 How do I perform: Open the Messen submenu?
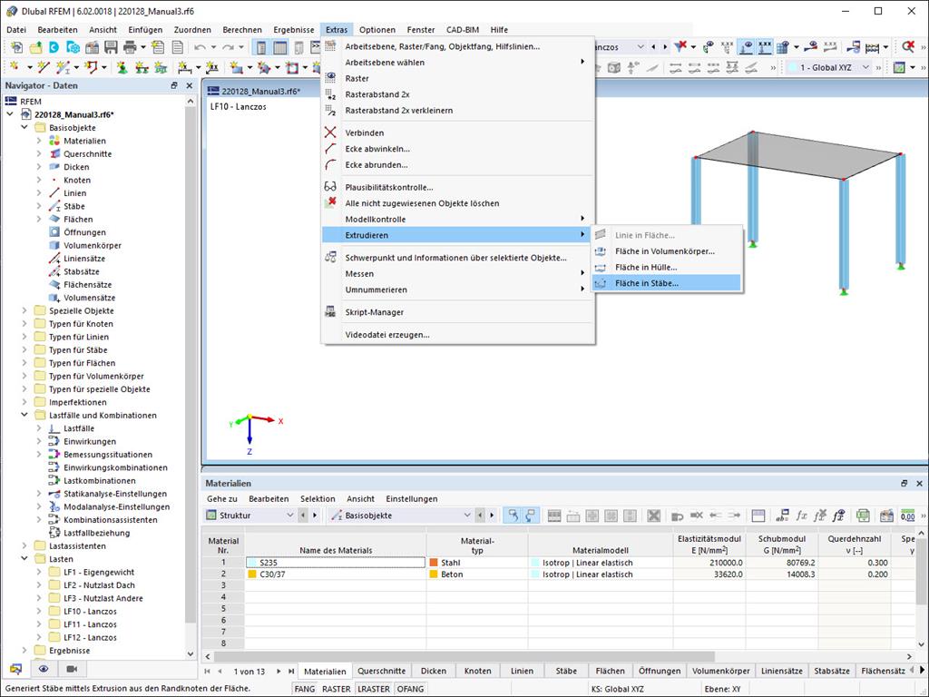click(457, 274)
